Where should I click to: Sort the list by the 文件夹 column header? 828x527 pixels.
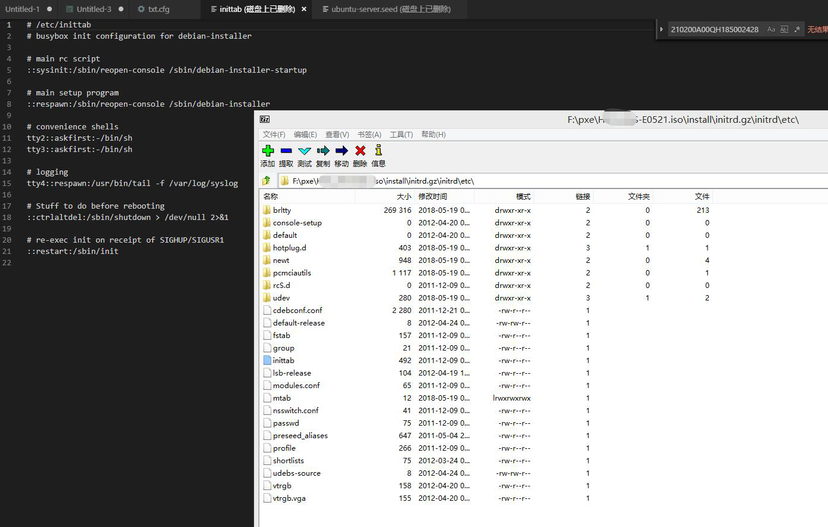click(x=638, y=196)
